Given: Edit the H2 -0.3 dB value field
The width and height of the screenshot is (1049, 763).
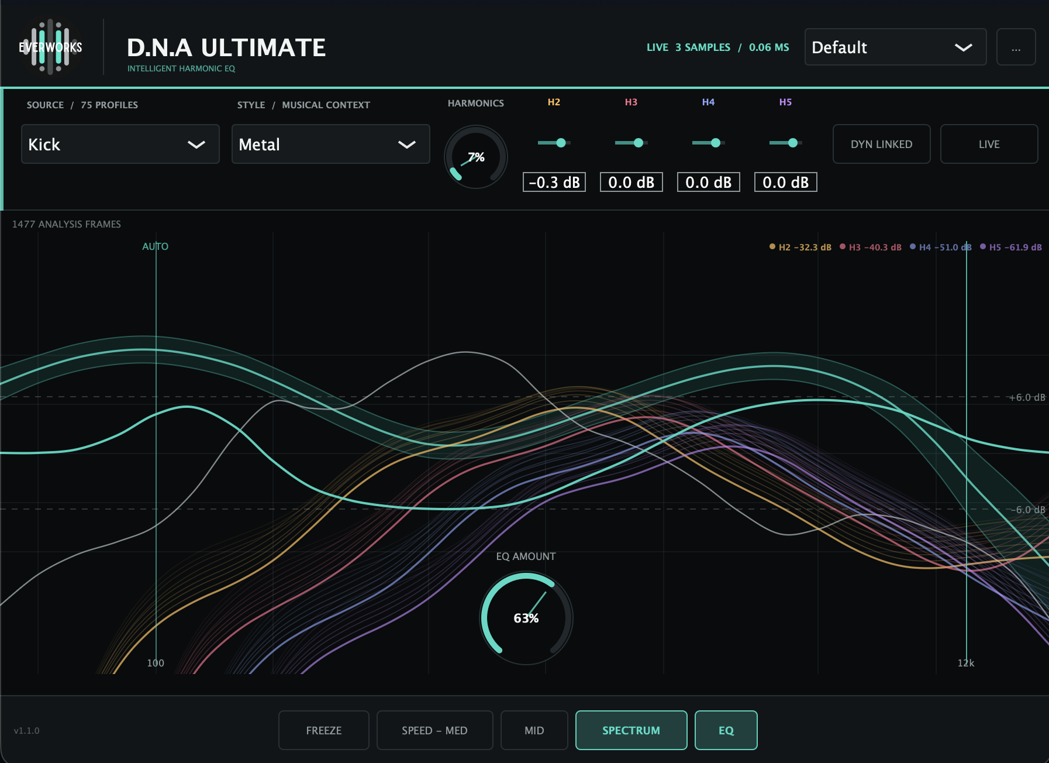Looking at the screenshot, I should click(554, 182).
